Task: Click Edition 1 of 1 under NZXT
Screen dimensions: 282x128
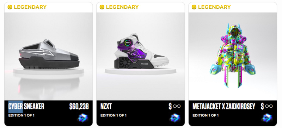Action: click(x=114, y=115)
